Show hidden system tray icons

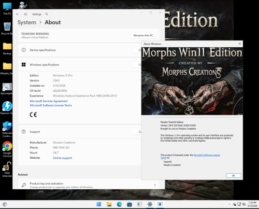[229, 204]
